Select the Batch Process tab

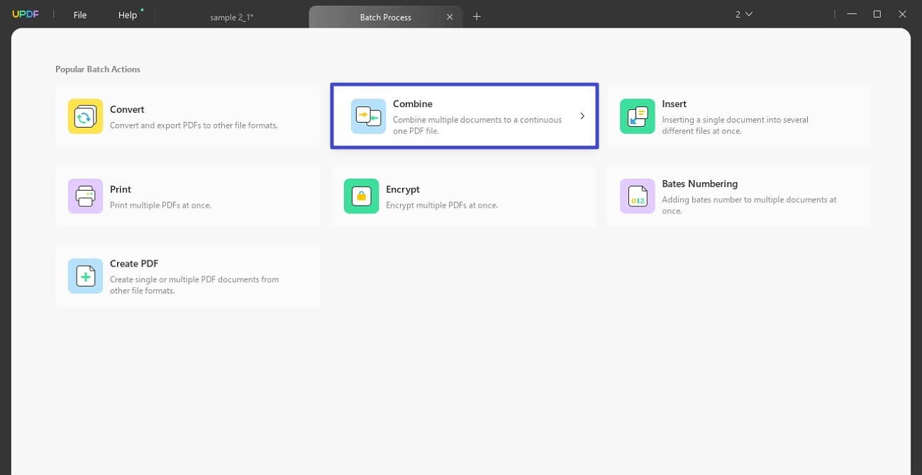[x=385, y=17]
